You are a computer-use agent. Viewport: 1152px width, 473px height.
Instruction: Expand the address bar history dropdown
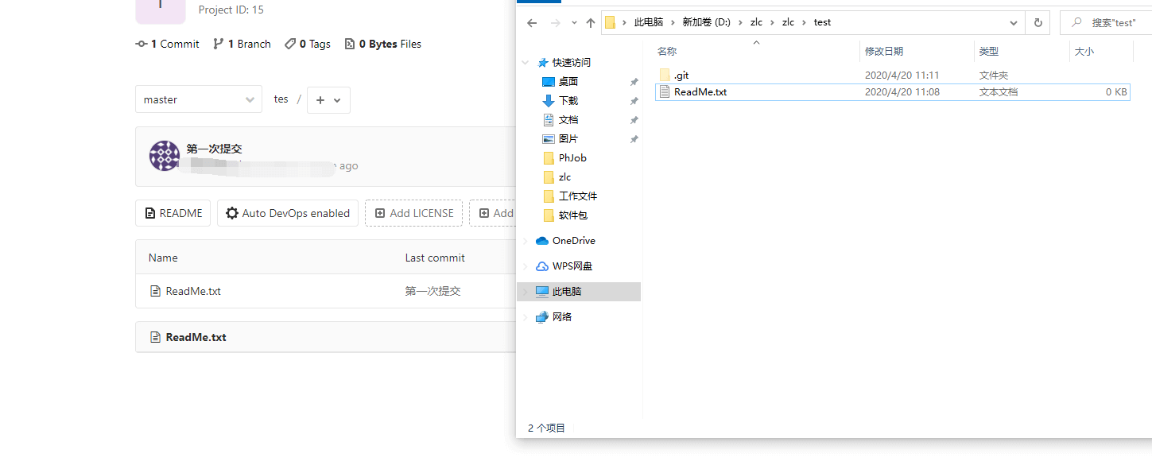1014,22
